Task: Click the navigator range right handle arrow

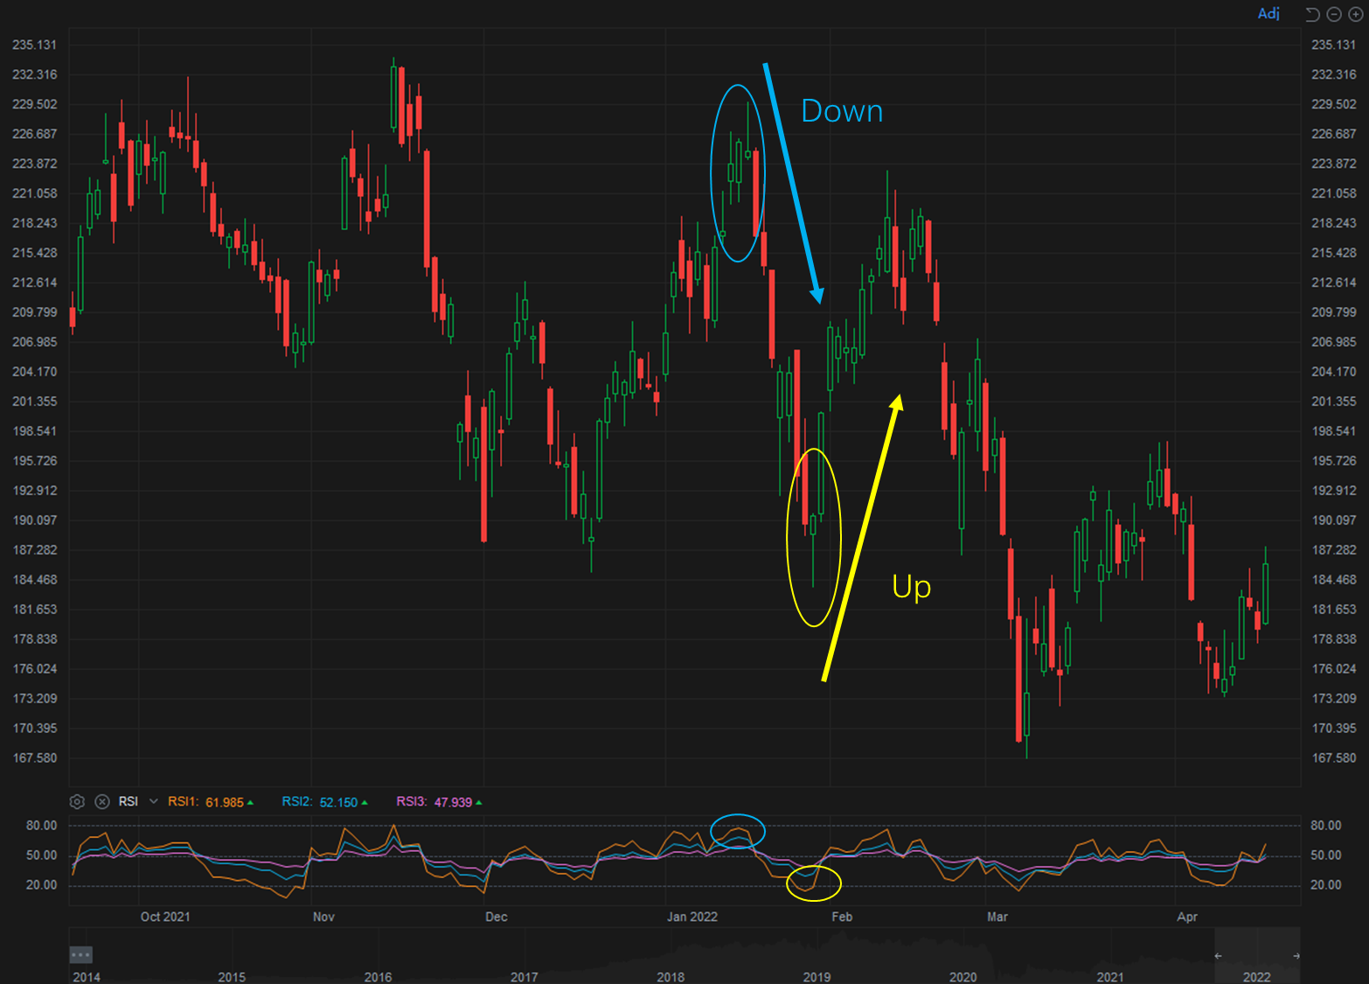Action: [x=1296, y=956]
